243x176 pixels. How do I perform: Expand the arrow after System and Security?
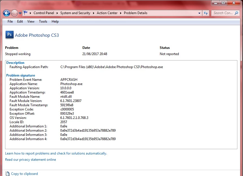click(x=94, y=13)
